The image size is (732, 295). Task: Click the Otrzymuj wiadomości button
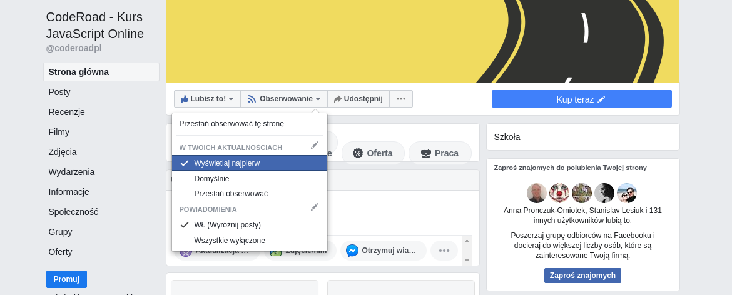coord(384,251)
